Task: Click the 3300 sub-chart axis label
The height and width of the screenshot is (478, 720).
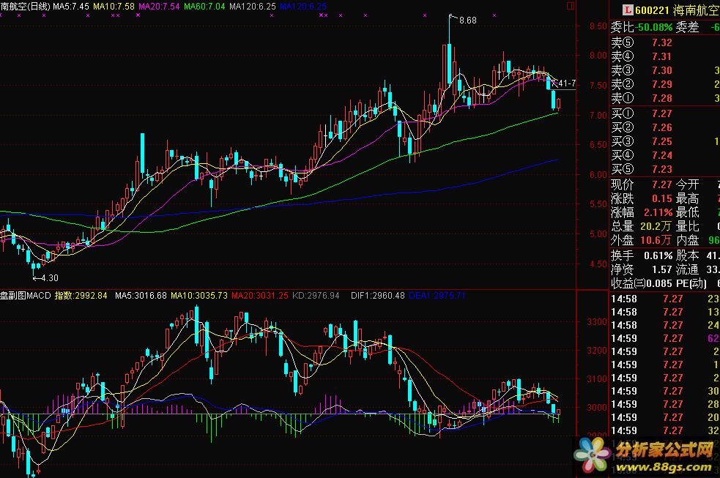Action: click(x=597, y=321)
